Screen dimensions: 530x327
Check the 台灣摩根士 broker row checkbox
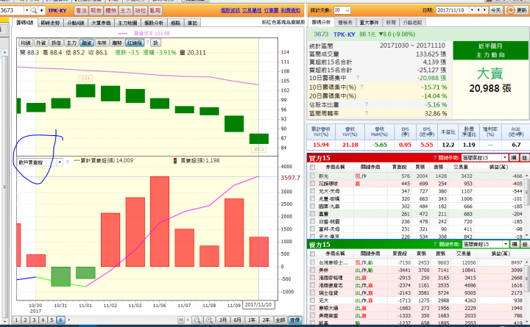point(313,262)
